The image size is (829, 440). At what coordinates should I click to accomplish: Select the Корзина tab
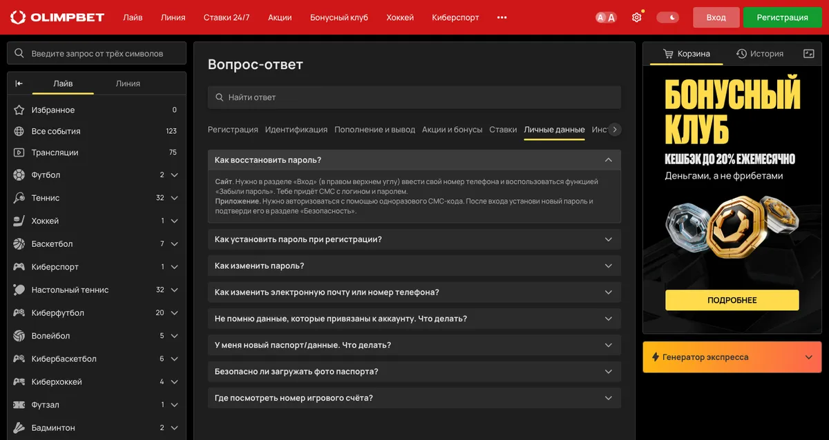click(x=687, y=53)
